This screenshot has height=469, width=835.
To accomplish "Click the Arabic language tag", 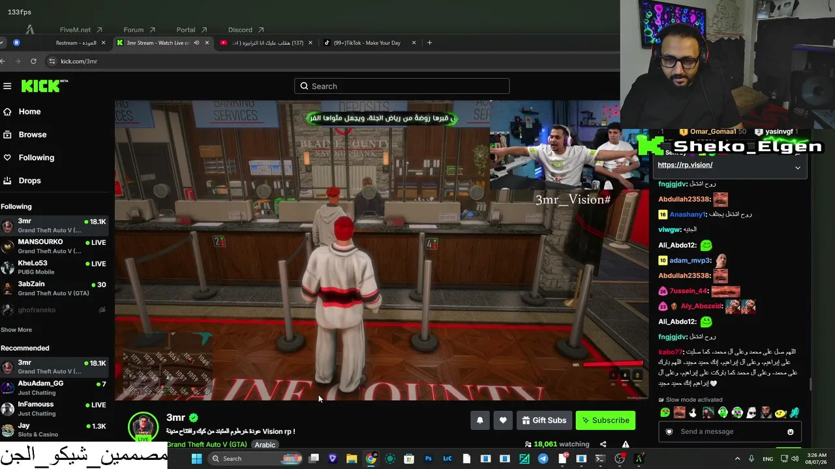I will click(x=265, y=445).
